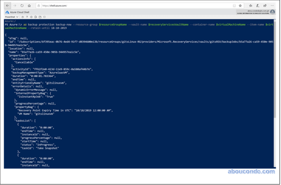Go to the browser Home page
This screenshot has width=281, height=185.
[29, 6]
